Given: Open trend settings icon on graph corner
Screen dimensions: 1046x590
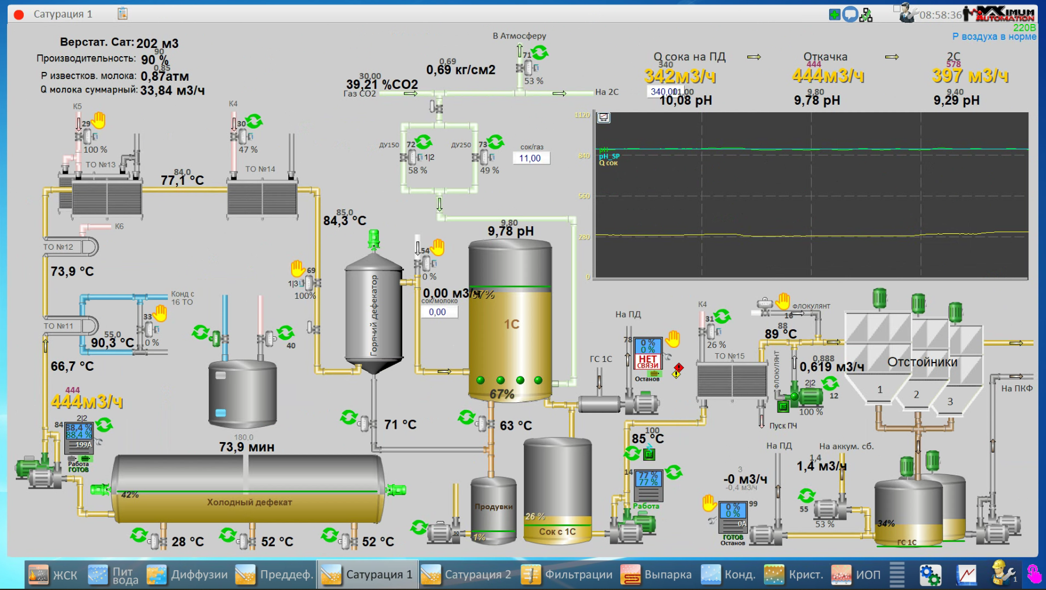Looking at the screenshot, I should click(603, 118).
